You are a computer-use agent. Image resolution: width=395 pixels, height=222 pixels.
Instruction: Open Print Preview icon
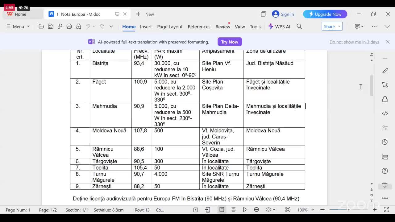pos(78,27)
